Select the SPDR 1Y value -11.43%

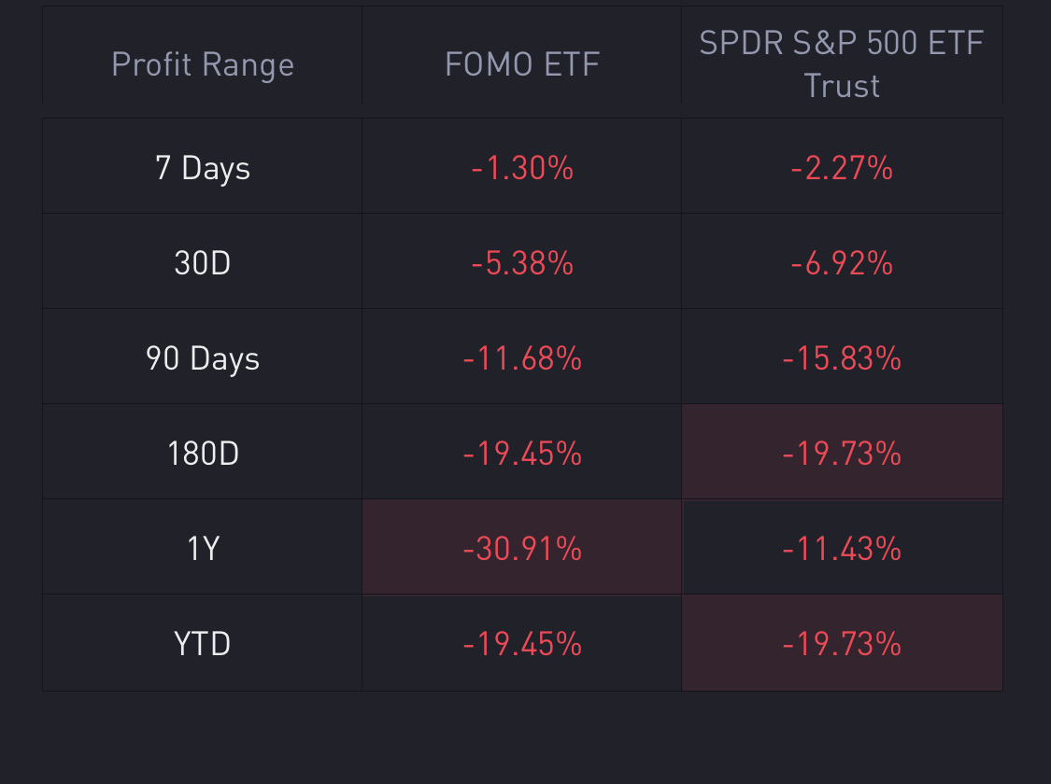tap(842, 549)
